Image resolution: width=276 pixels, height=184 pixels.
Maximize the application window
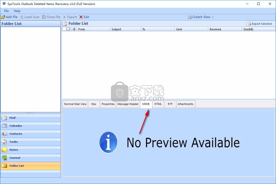pyautogui.click(x=258, y=4)
